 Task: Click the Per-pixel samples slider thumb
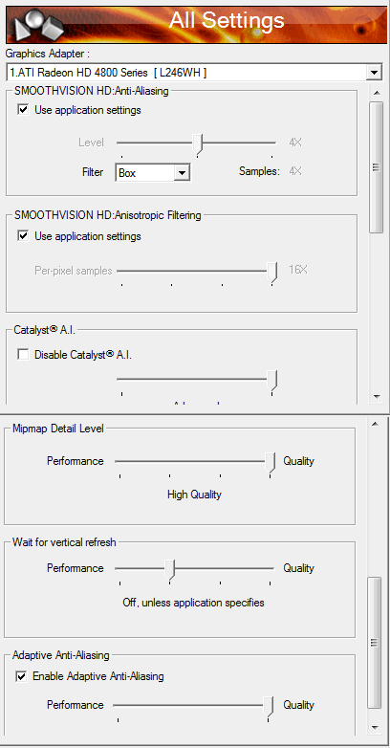click(272, 273)
